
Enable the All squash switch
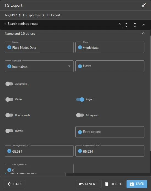pyautogui.click(x=80, y=115)
